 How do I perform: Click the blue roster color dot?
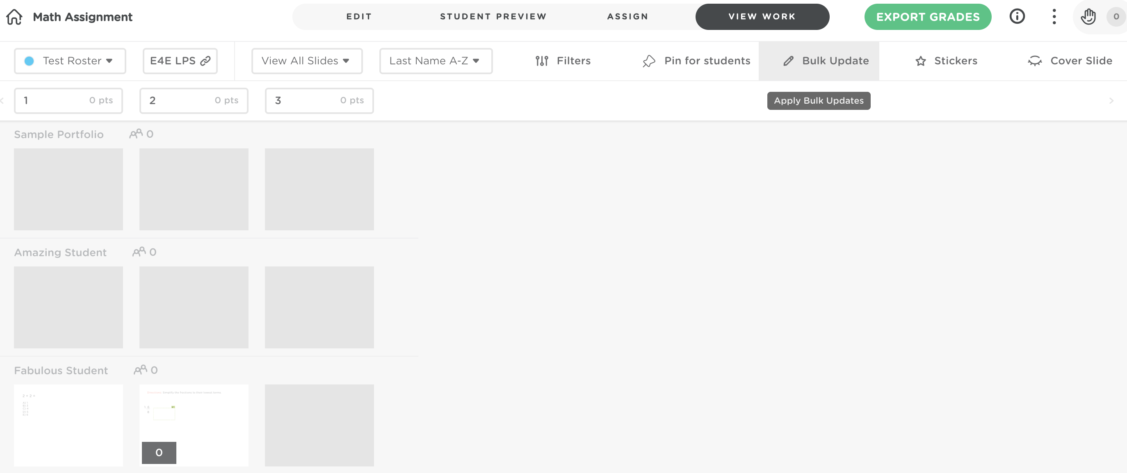(x=29, y=61)
